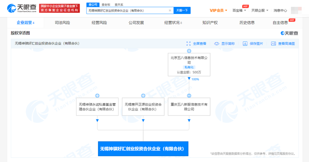Select the 无锡惠开正源创业投资合伙企业 node
This screenshot has width=309, height=162.
(x=143, y=107)
